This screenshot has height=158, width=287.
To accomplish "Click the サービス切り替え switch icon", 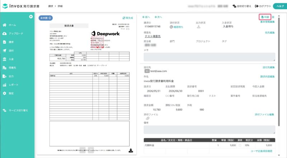I will (5, 110).
